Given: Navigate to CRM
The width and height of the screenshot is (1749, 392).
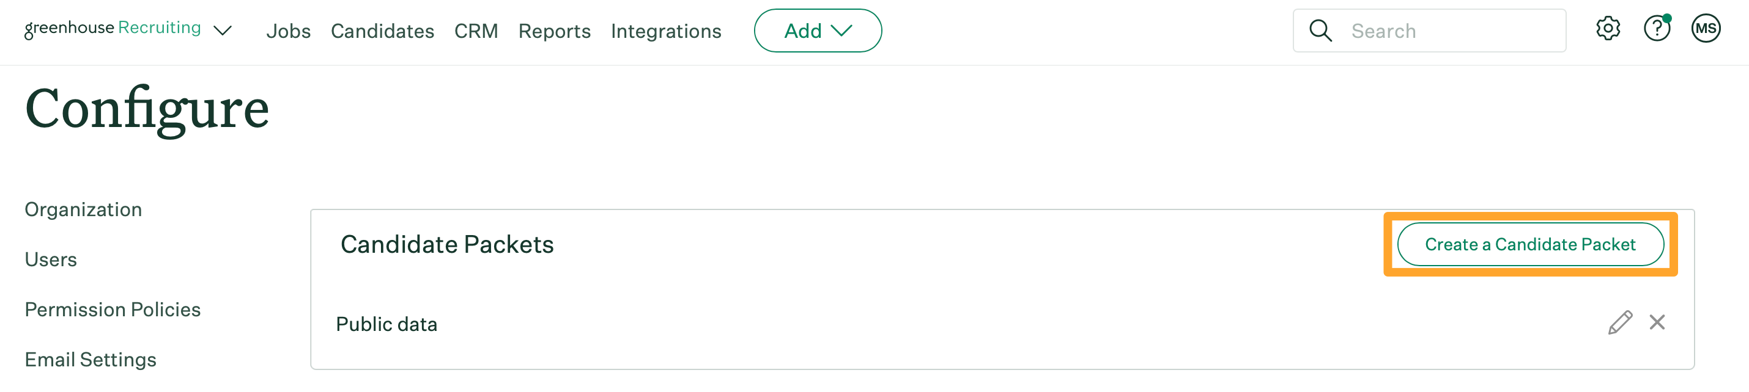Looking at the screenshot, I should click(x=476, y=31).
